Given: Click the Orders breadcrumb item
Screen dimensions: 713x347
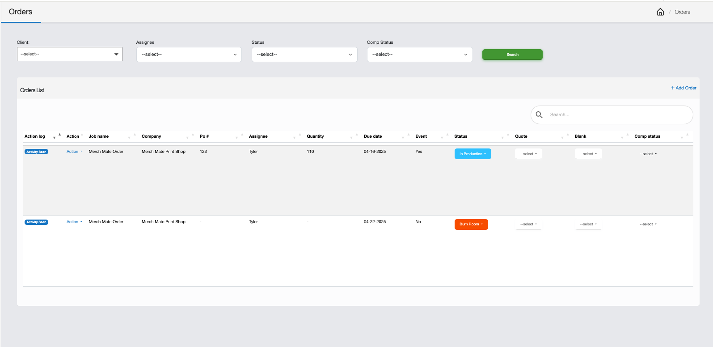Looking at the screenshot, I should click(682, 12).
